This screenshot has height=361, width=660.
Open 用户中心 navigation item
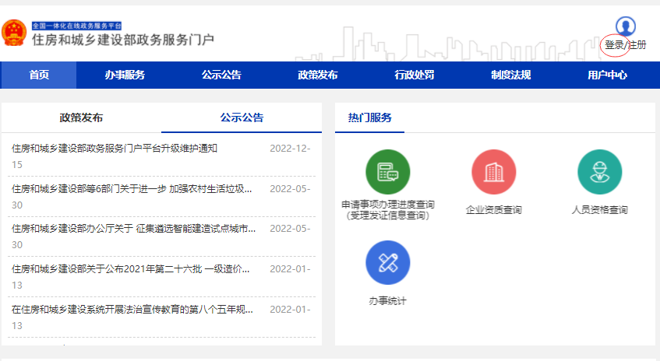click(x=607, y=75)
